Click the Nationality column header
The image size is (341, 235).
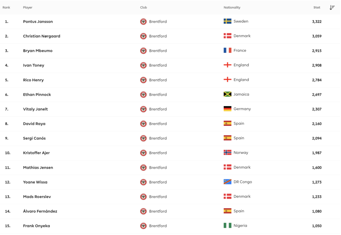(x=232, y=7)
